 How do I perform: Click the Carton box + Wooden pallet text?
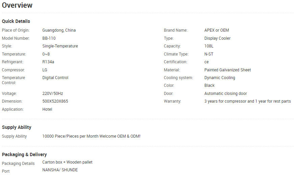pyautogui.click(x=67, y=162)
